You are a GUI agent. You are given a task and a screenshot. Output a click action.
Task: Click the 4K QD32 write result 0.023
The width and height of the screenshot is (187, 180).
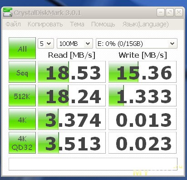pos(143,143)
